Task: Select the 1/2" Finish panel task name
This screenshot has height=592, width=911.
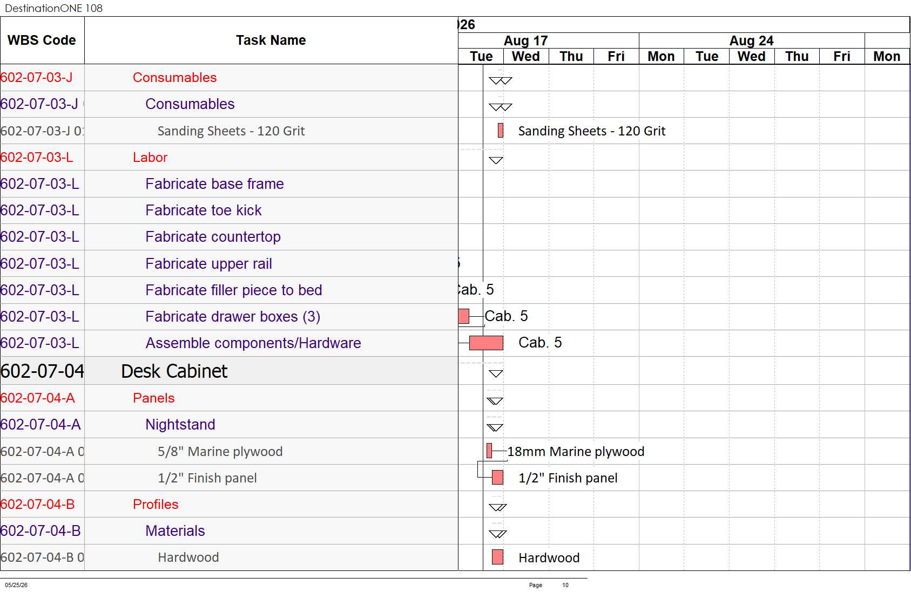Action: point(207,478)
